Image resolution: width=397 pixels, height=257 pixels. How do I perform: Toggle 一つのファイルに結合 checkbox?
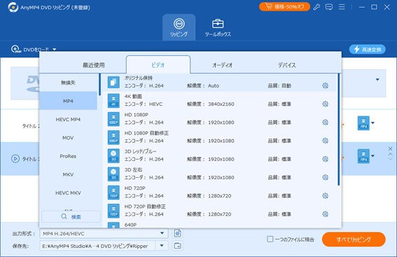point(270,239)
